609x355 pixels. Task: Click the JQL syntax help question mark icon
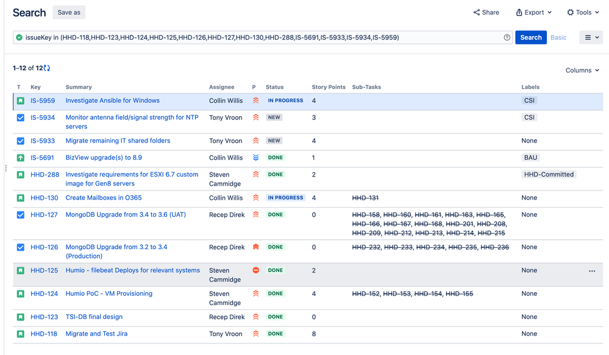[x=507, y=37]
